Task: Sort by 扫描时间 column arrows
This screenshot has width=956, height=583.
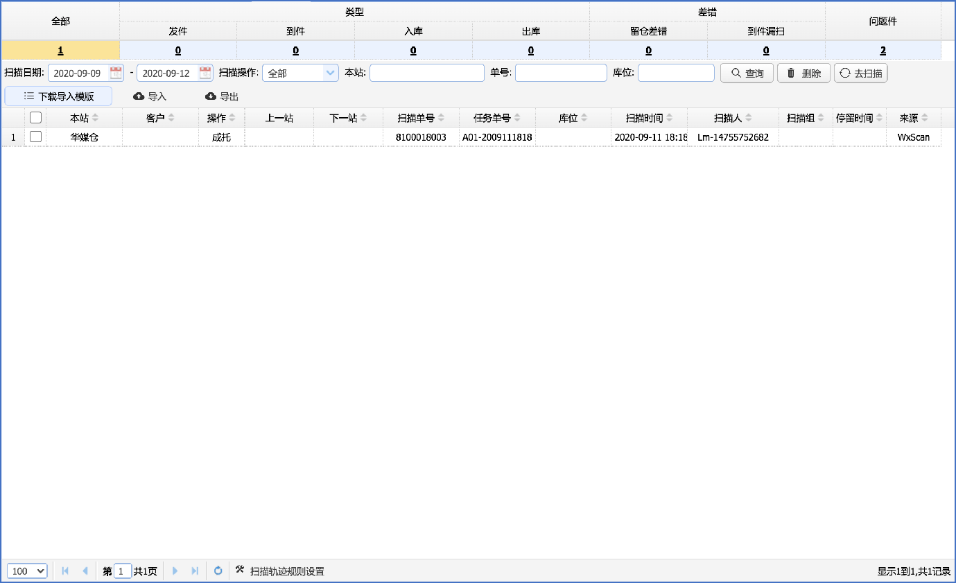Action: (669, 118)
